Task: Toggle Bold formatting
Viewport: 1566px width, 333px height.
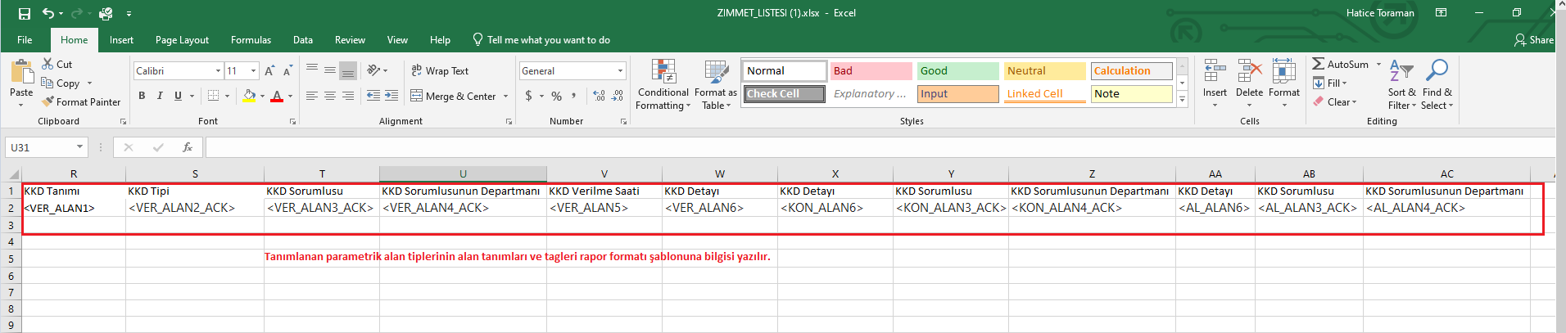Action: tap(142, 96)
